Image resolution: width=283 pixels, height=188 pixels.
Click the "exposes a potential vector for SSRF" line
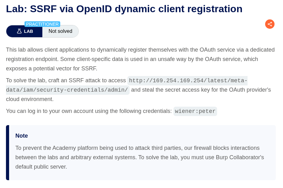tap(51, 69)
